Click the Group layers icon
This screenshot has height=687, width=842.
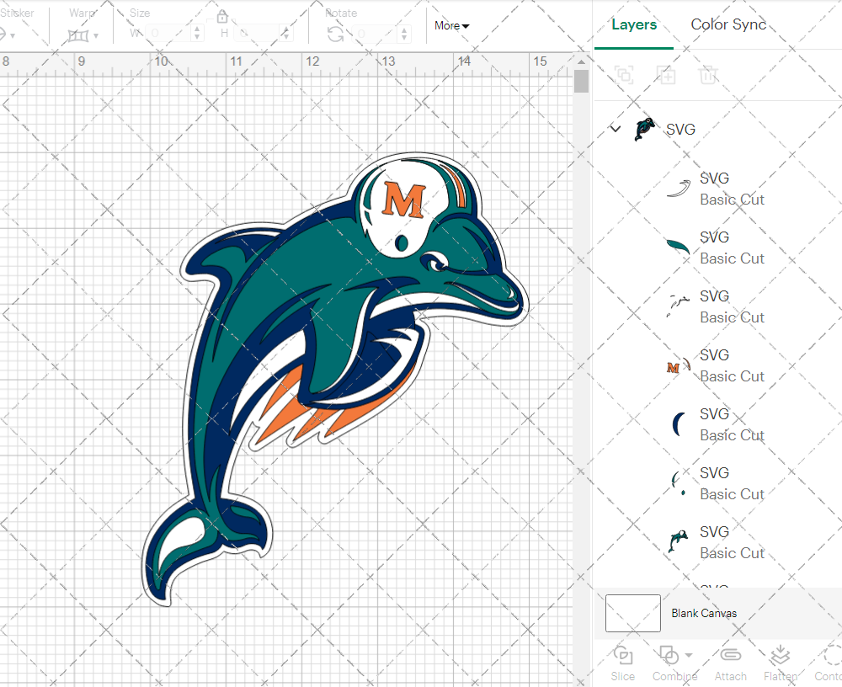624,75
